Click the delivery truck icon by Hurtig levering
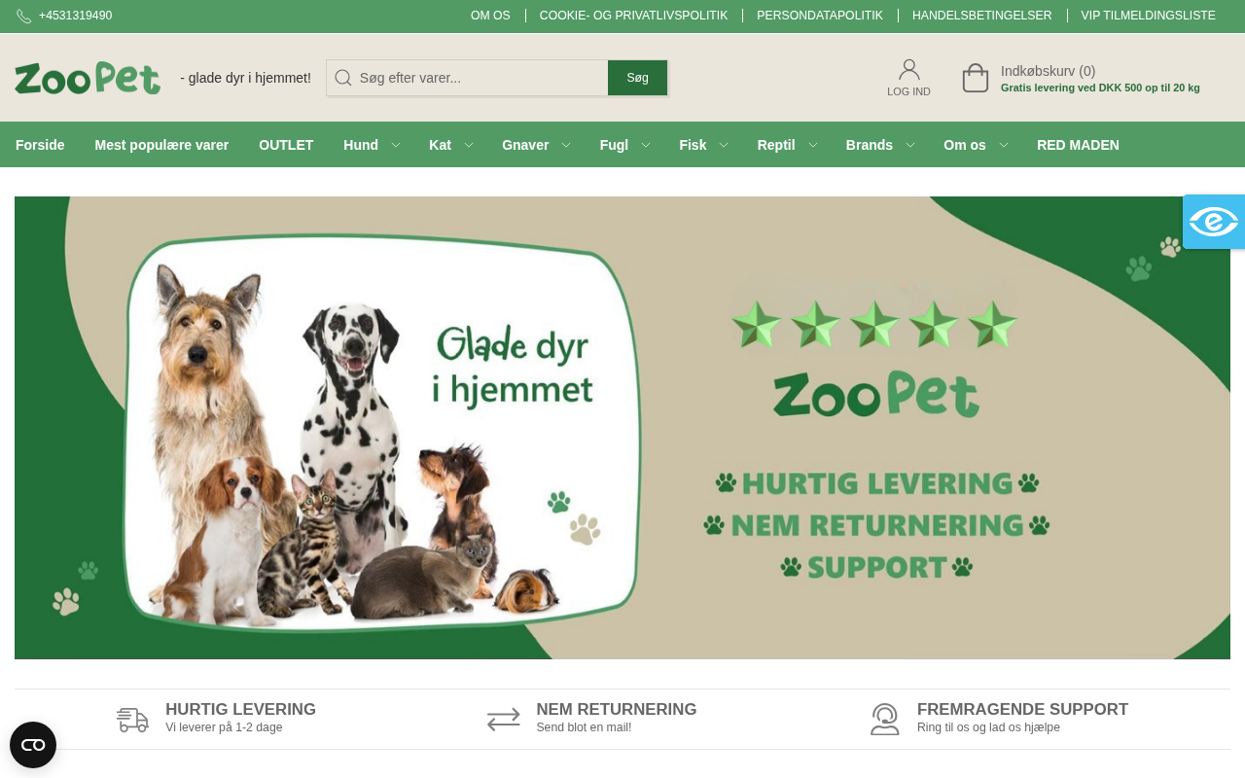Screen dimensions: 1245x778 [132, 720]
